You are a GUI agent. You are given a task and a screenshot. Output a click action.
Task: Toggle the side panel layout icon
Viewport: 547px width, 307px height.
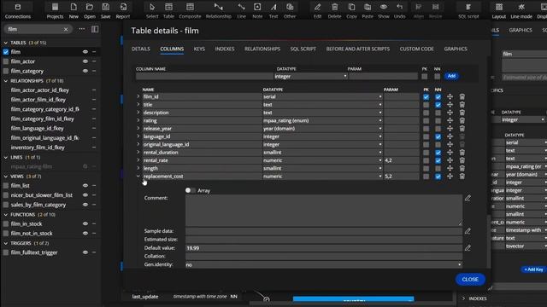point(95,29)
